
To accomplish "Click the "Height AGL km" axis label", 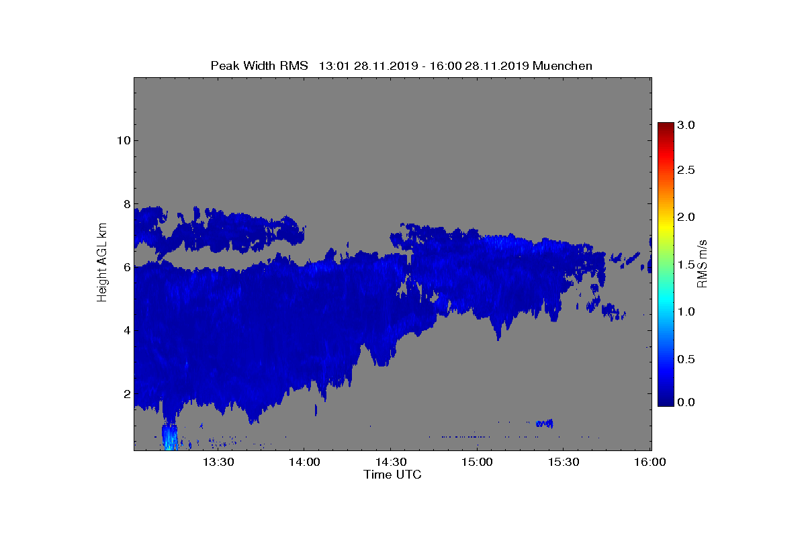I will pos(102,263).
